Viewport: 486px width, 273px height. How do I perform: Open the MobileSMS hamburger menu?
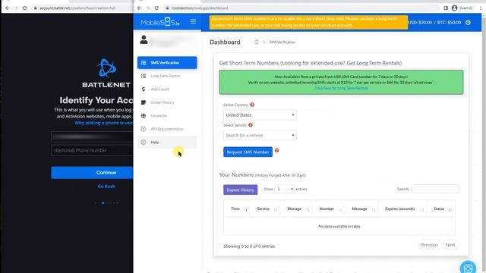click(x=193, y=21)
